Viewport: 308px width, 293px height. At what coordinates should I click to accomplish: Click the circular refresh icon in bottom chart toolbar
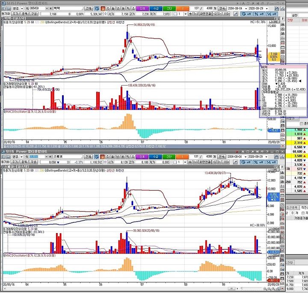96,157
